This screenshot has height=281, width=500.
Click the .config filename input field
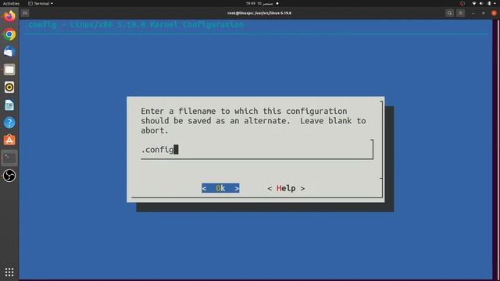click(x=257, y=149)
